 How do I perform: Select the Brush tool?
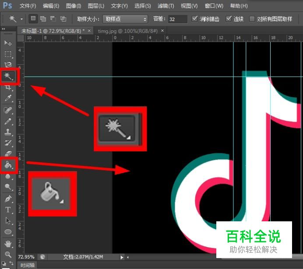[x=8, y=121]
